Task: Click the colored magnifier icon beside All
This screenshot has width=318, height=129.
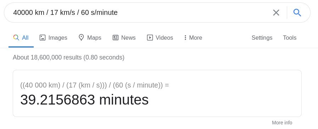Action: click(x=16, y=38)
